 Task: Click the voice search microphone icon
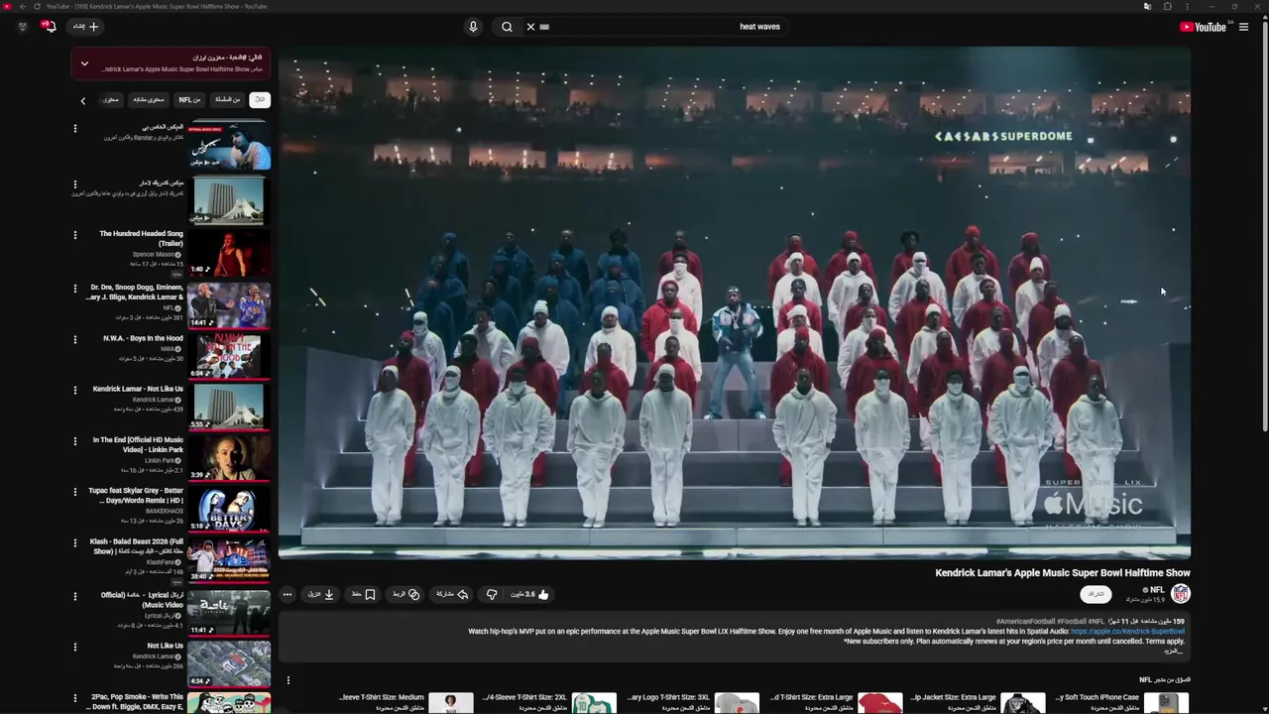(x=473, y=27)
